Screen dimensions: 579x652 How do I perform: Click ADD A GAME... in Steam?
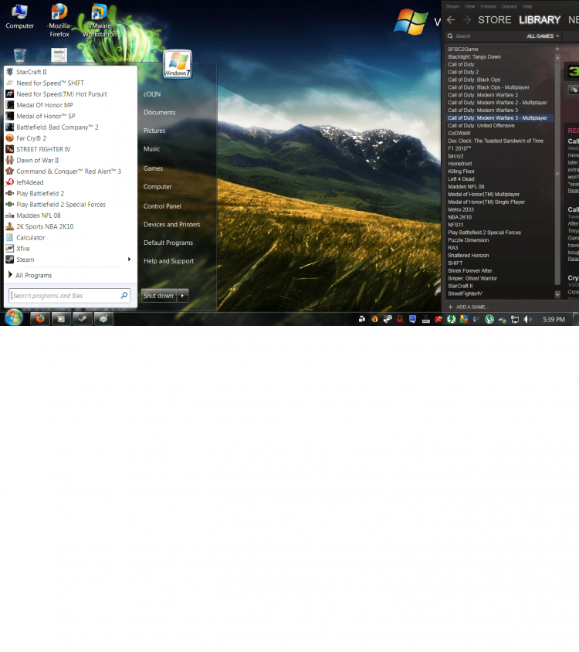468,307
